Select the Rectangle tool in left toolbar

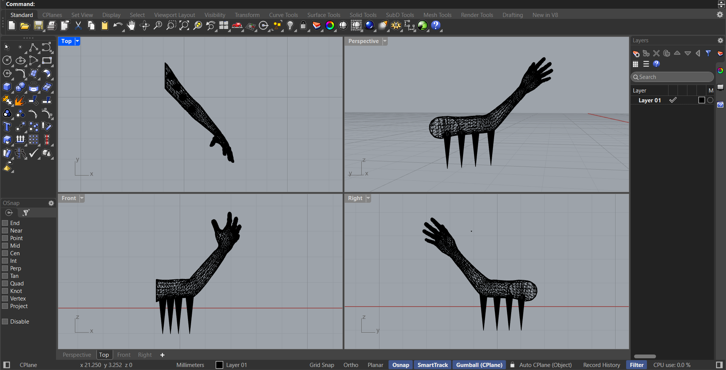[x=47, y=60]
